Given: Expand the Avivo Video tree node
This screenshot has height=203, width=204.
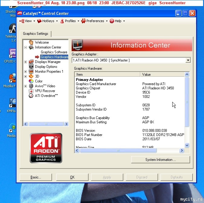Looking at the screenshot, I should click(x=25, y=86).
